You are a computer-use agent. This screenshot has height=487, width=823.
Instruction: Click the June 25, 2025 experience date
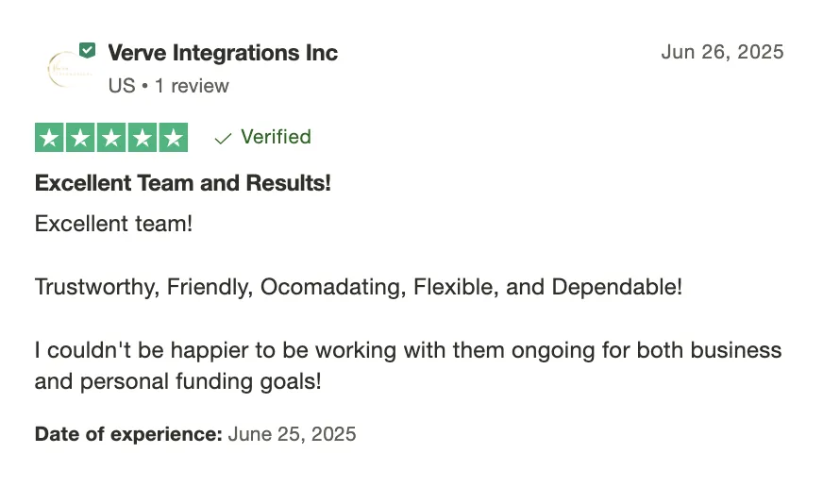click(x=292, y=434)
